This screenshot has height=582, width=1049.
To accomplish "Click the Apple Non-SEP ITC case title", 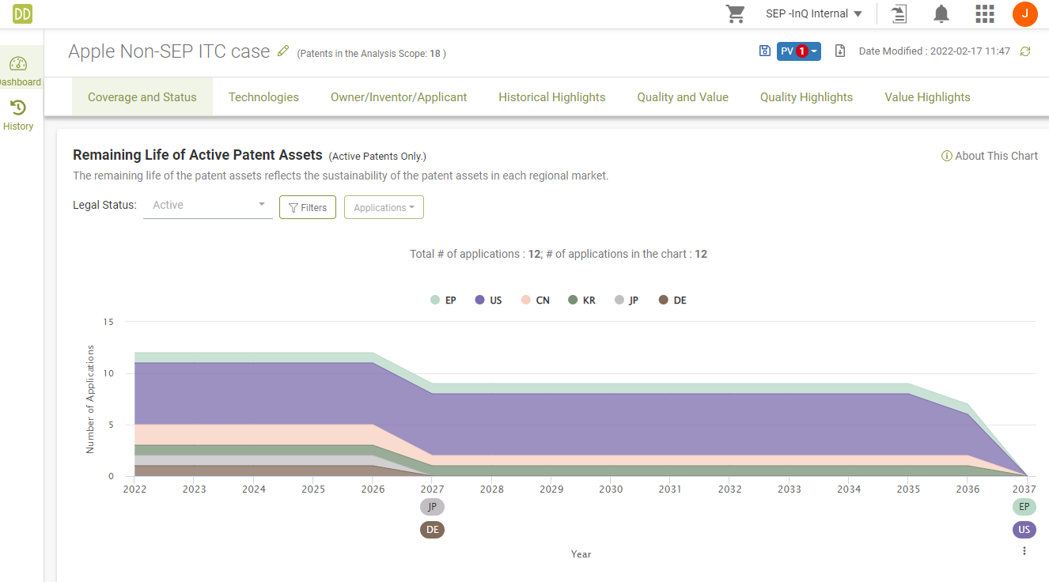I will (169, 51).
